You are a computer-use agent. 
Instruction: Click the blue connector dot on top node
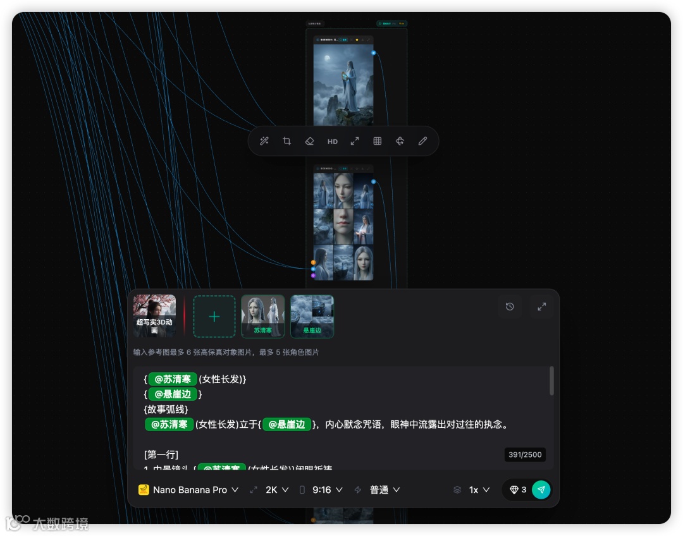coord(373,52)
